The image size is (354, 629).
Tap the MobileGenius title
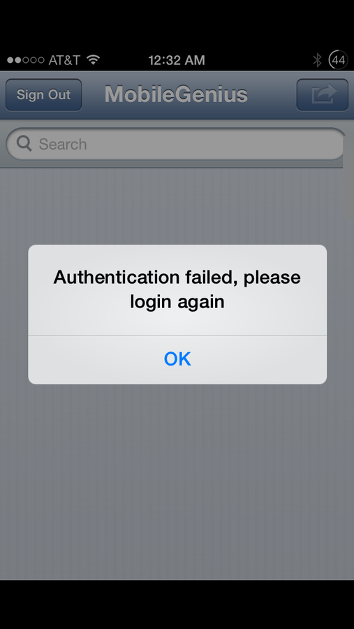(176, 94)
